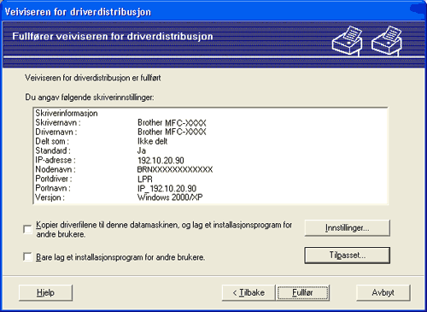Image resolution: width=427 pixels, height=312 pixels.
Task: Click the Standard value 'Ja'
Action: coord(142,150)
